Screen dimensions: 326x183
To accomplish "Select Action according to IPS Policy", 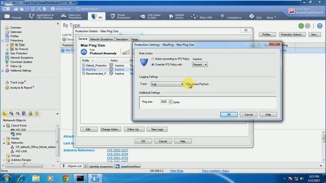I will (153, 59).
